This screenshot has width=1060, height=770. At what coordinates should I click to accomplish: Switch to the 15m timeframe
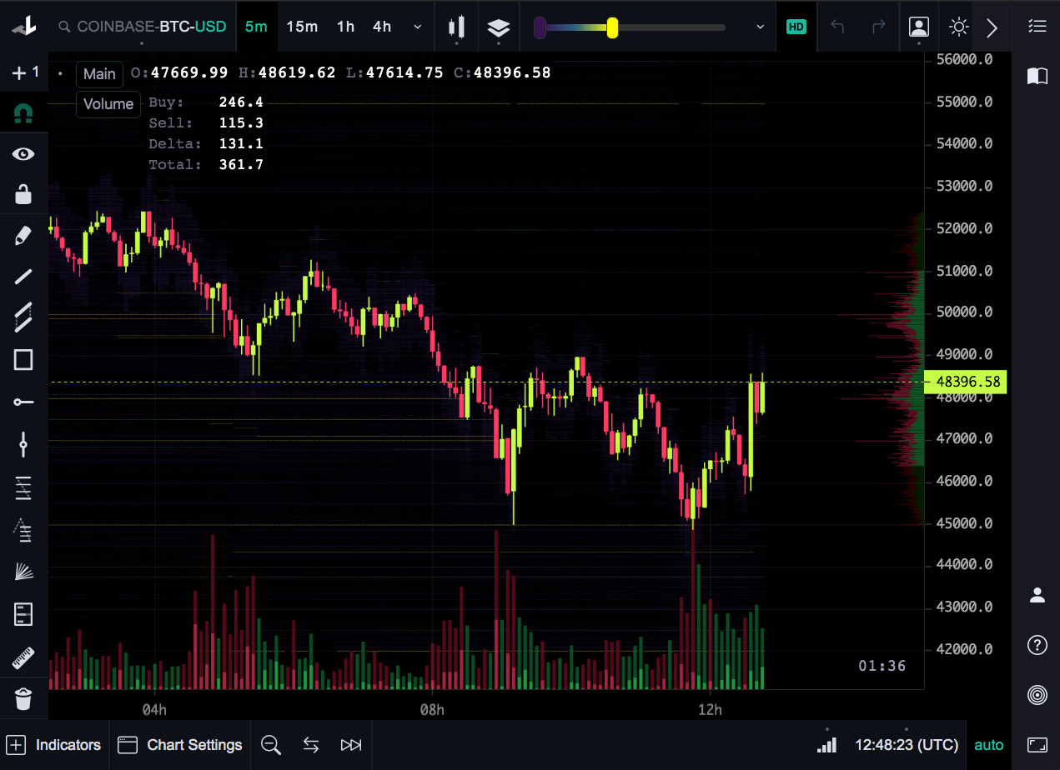pyautogui.click(x=302, y=27)
